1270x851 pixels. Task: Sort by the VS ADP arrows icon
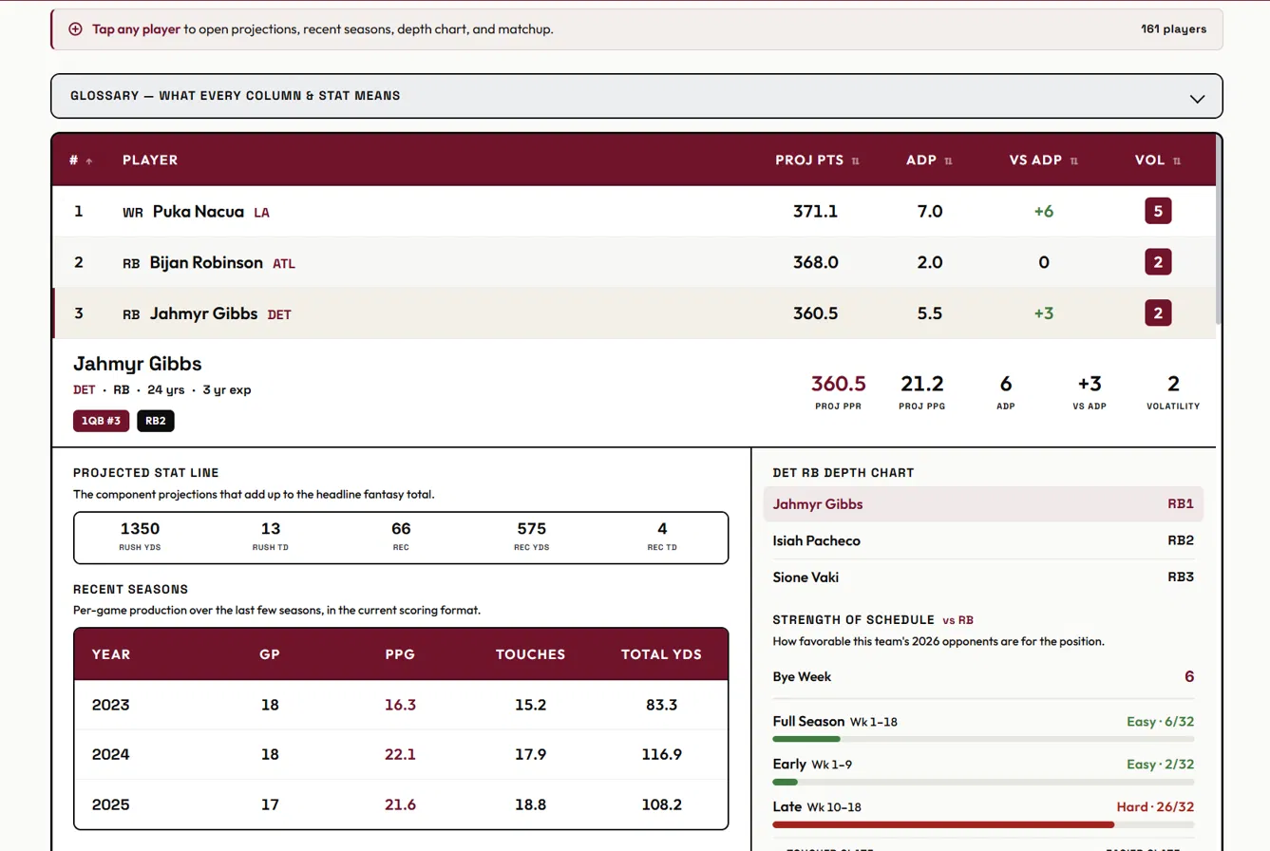pyautogui.click(x=1074, y=161)
